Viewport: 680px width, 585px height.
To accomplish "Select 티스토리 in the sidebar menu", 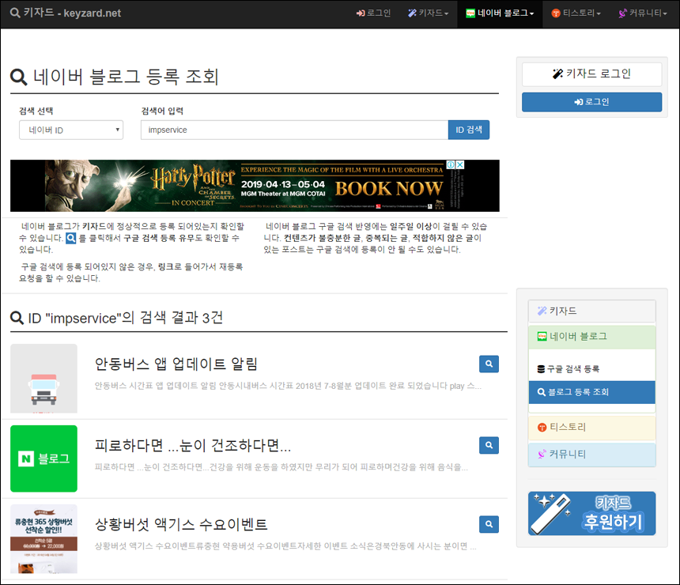I will pos(591,427).
